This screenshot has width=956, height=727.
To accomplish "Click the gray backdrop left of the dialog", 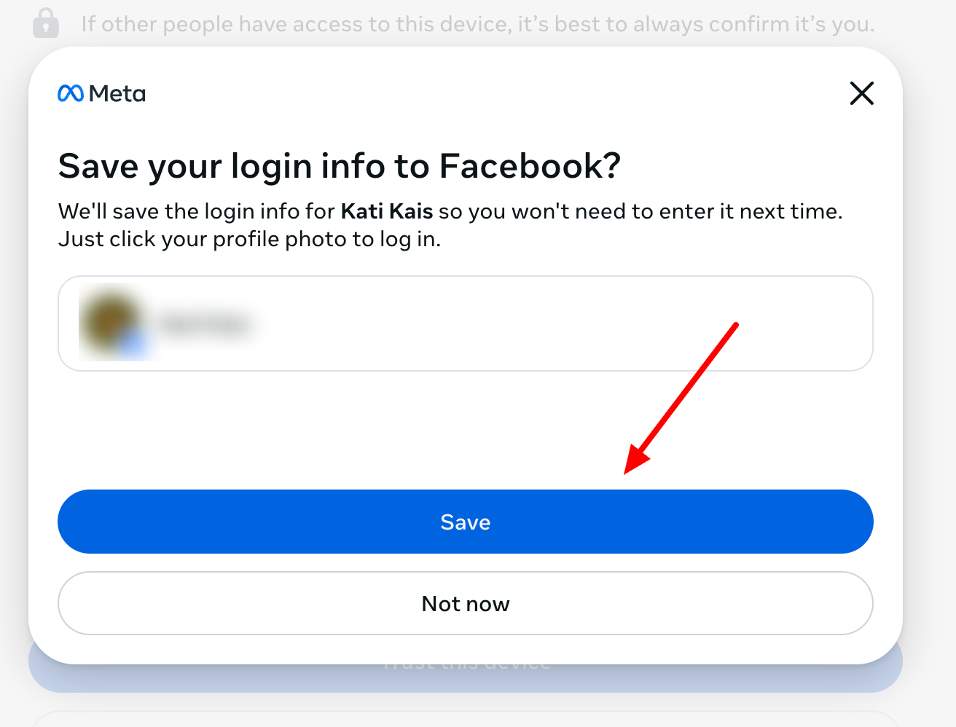I will click(x=13, y=364).
